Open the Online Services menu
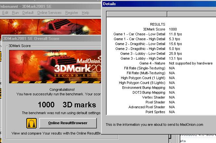Screen dimensions: 216x143 click(x=49, y=13)
